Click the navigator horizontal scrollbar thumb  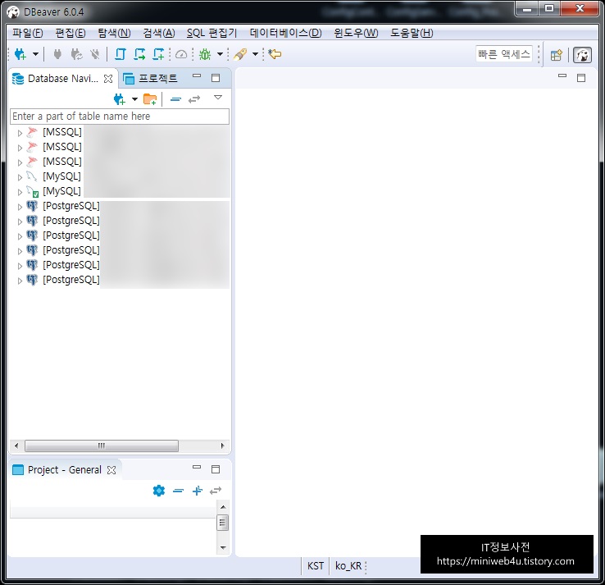click(x=102, y=446)
